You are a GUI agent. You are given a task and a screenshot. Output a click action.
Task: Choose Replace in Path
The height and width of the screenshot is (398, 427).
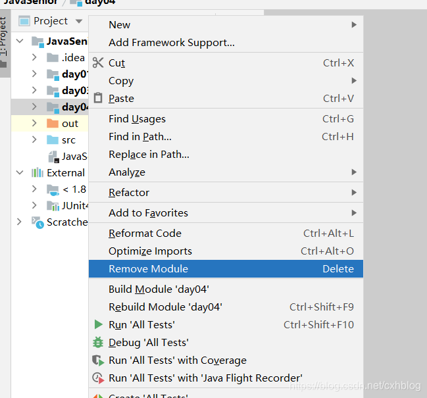(226, 155)
